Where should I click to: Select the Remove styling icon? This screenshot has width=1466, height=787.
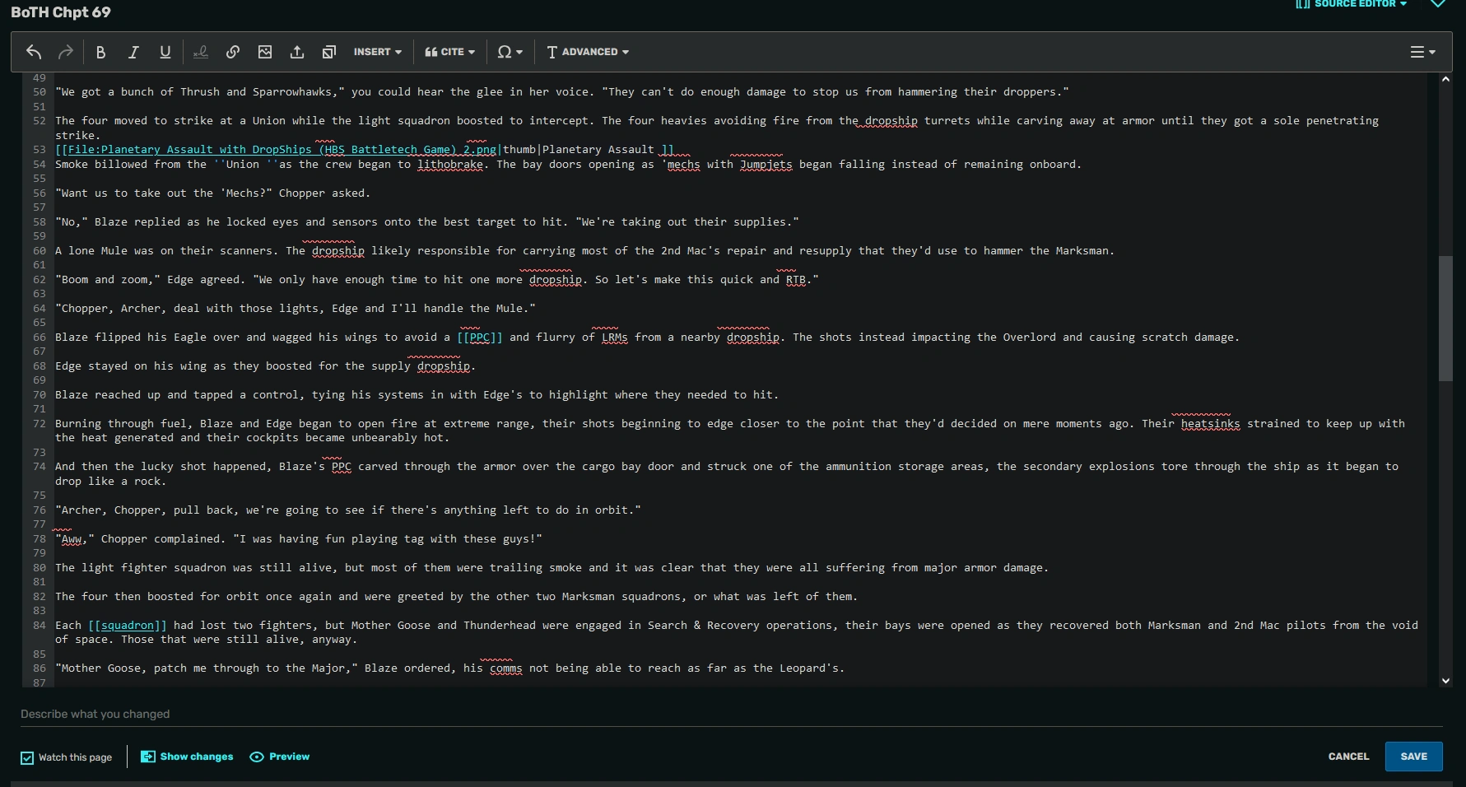pyautogui.click(x=200, y=51)
